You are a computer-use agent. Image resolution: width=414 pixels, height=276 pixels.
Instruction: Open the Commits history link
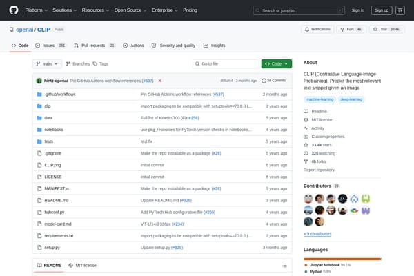click(x=273, y=81)
